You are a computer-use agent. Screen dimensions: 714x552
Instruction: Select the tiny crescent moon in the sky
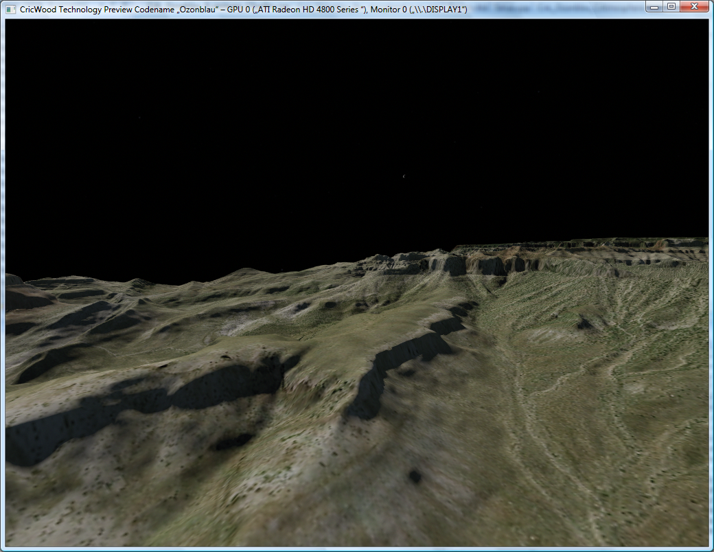(x=403, y=178)
